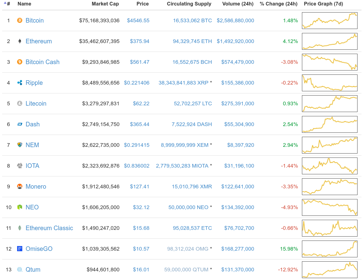Open the Ethereum name link

pyautogui.click(x=39, y=41)
